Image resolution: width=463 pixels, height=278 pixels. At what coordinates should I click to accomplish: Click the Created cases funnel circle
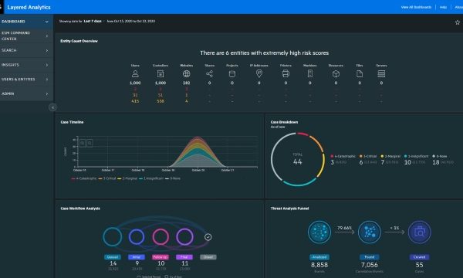click(419, 232)
